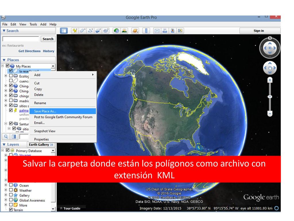Screen dimensions: 294x221
Task: Zoom in with the plus button
Action: 270,80
